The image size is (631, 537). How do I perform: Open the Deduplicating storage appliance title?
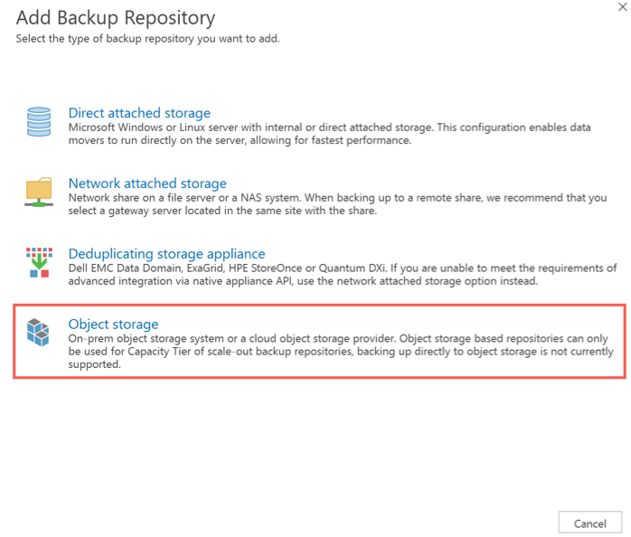166,254
